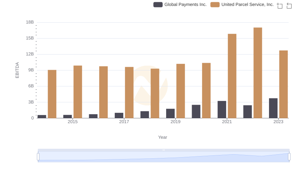
Task: Click the 18B y-axis label
Action: pos(30,22)
